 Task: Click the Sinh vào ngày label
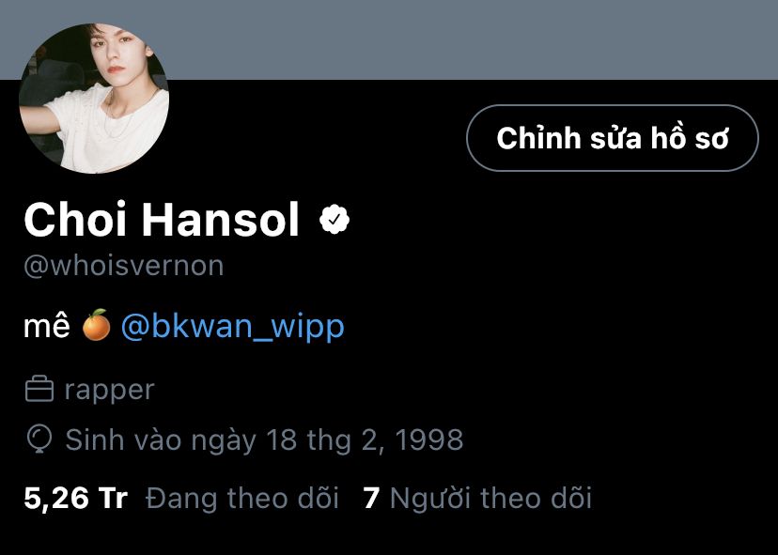coord(161,440)
